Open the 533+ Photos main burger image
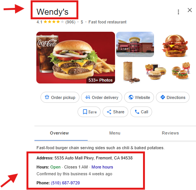Screen dimensions: 196x190 [x=76, y=57]
